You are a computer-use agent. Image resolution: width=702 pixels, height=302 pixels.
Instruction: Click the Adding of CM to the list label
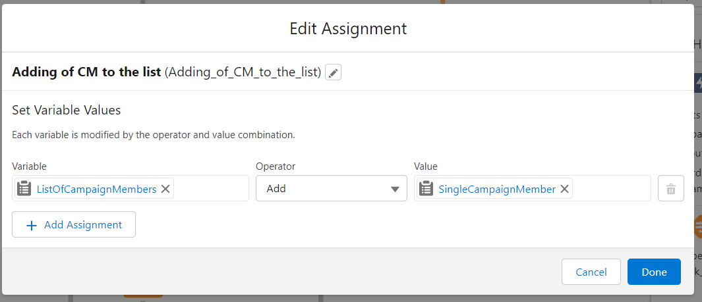click(86, 72)
